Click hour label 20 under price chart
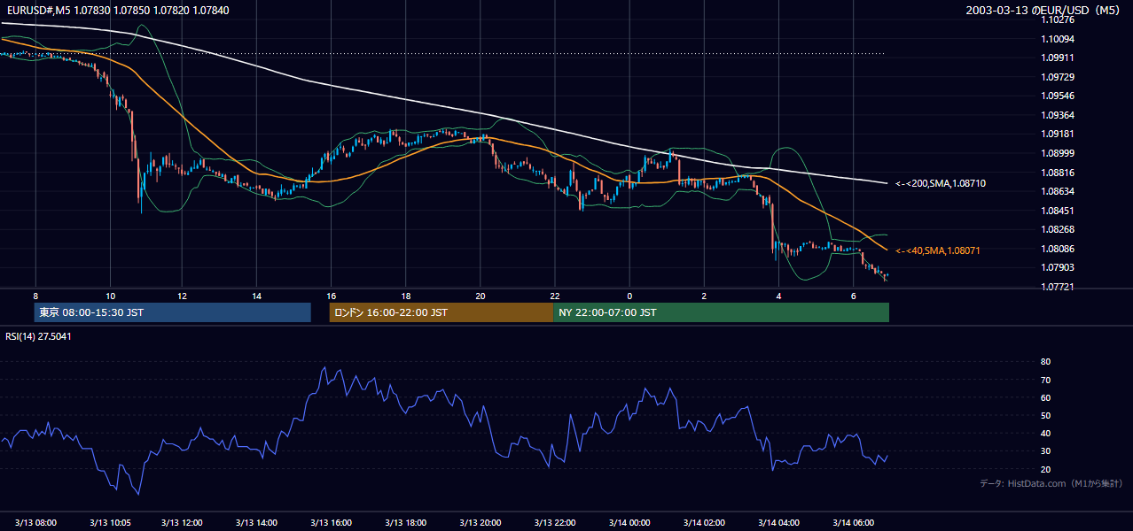Image resolution: width=1133 pixels, height=531 pixels. pyautogui.click(x=481, y=296)
